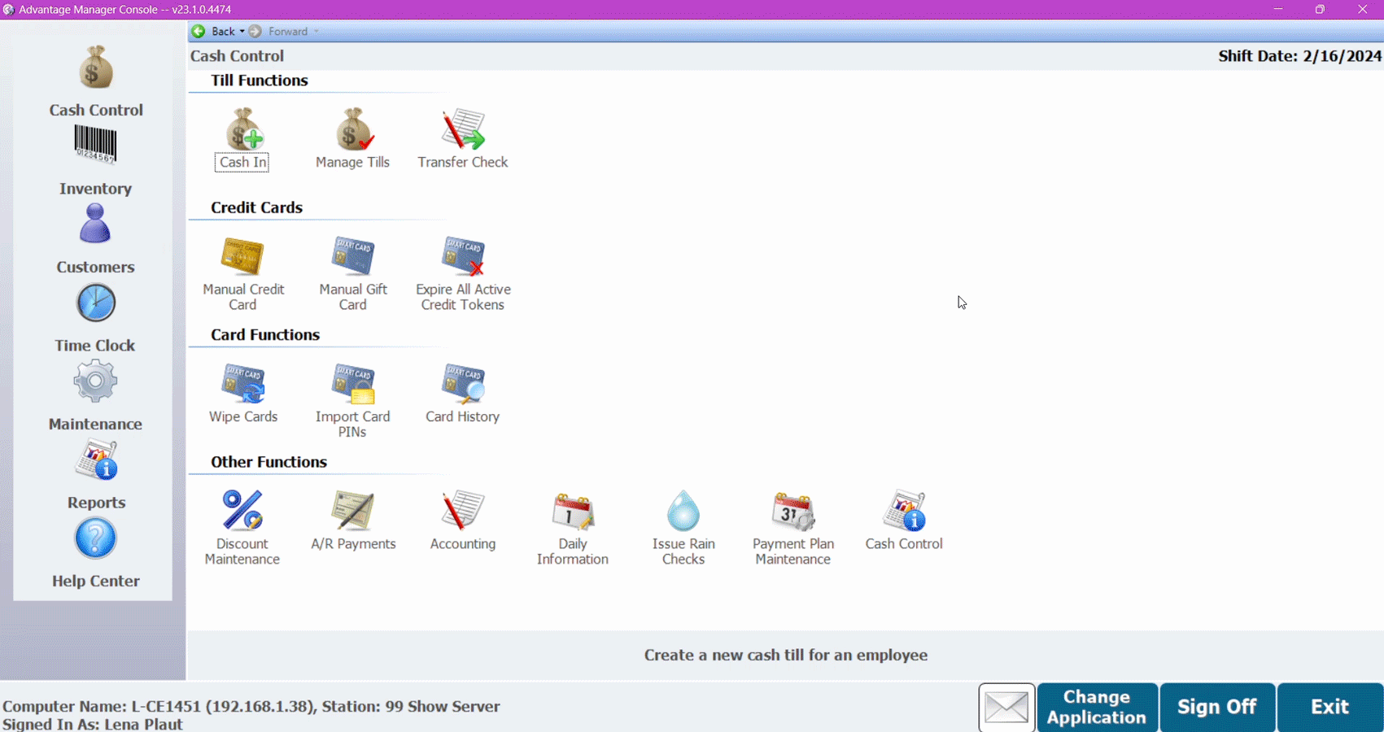This screenshot has height=732, width=1384.
Task: Click the Change Application button
Action: tap(1097, 707)
